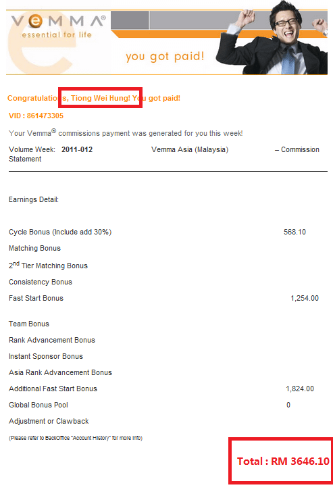333x498 pixels.
Task: Click the Volume Week value 2011-012
Action: (77, 149)
